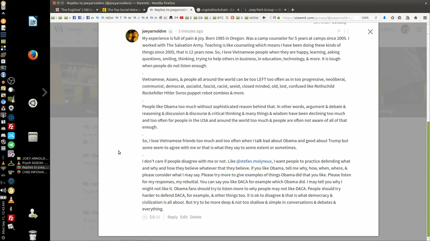Switch to 'Psych S02E04' VLC window entry
The height and width of the screenshot is (241, 430).
tap(33, 163)
